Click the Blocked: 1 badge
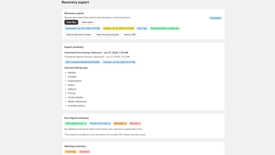The height and width of the screenshot is (155, 275). coord(135,124)
